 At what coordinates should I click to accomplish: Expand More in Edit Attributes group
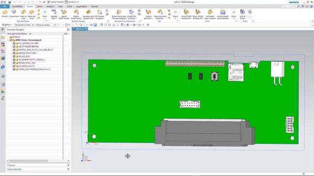pos(45,15)
